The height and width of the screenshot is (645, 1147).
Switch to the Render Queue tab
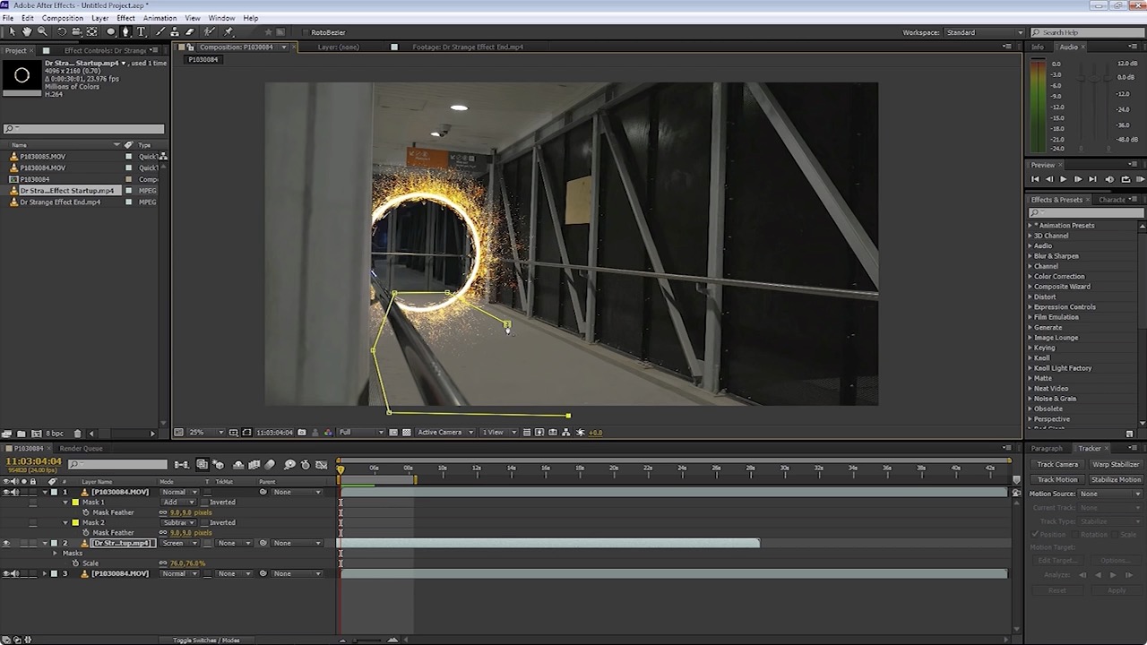(81, 448)
